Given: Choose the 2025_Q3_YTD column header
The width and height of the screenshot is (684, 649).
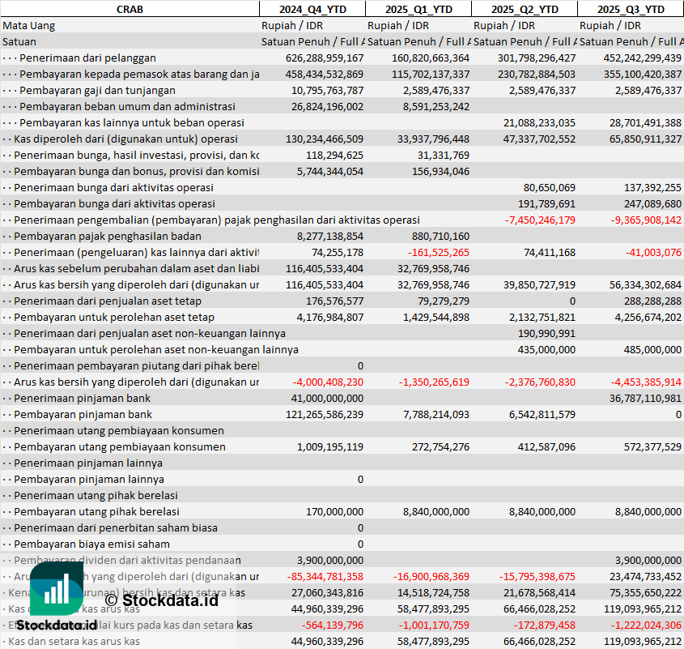Looking at the screenshot, I should tap(631, 9).
